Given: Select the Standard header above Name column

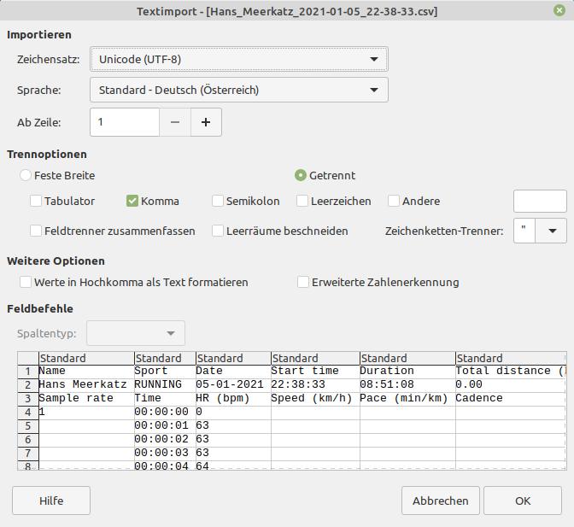Looking at the screenshot, I should (86, 358).
